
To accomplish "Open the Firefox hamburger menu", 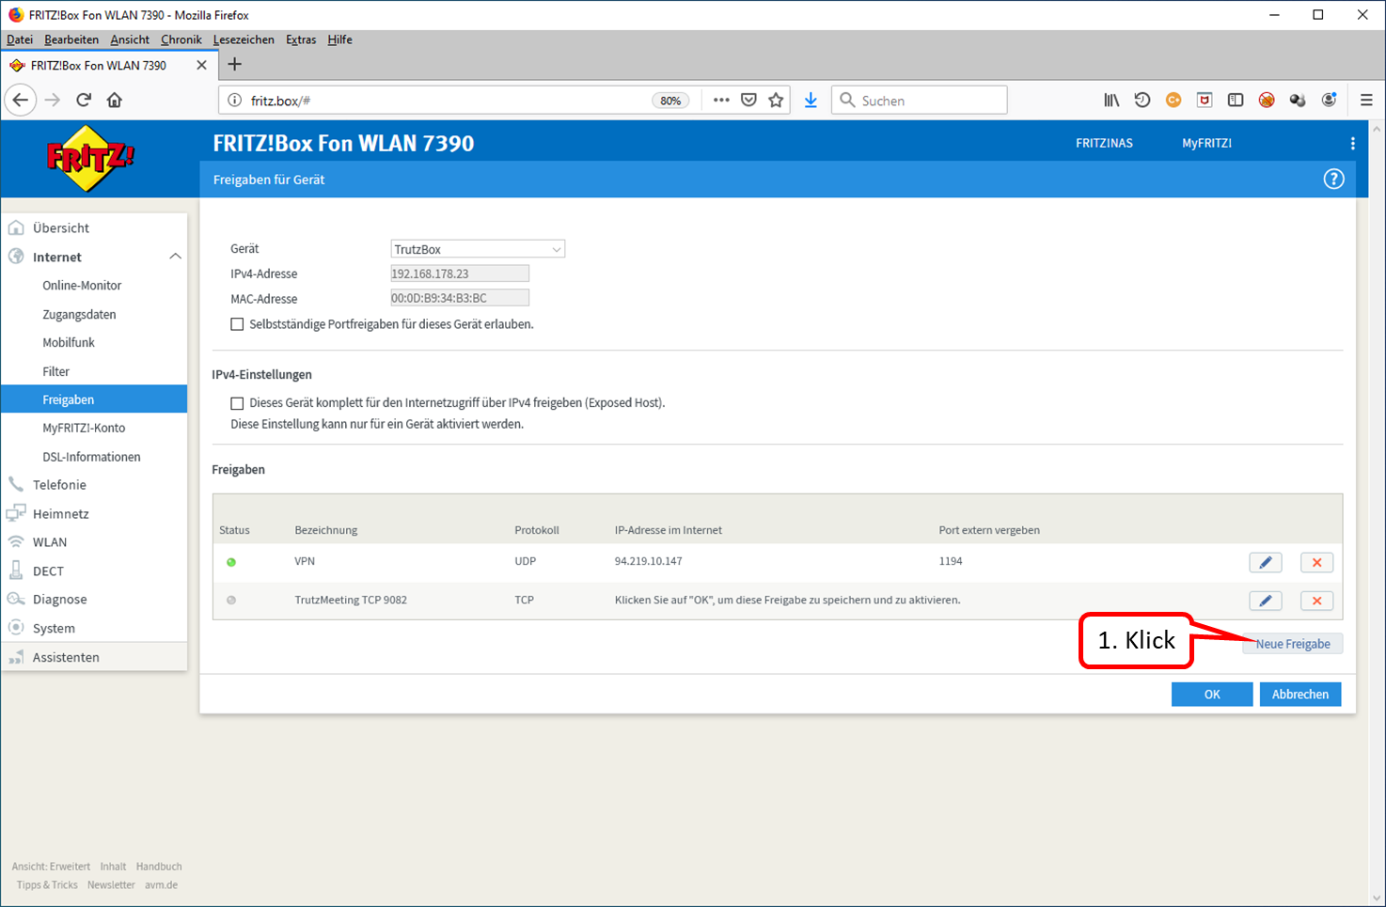I will [1366, 100].
